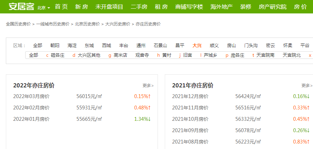Open the 北京 city dropdown
313x149 pixels.
click(43, 8)
